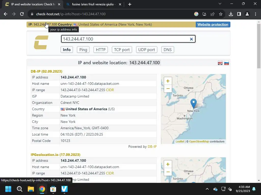
Task: Bookmark this page with star icon
Action: pyautogui.click(x=221, y=14)
